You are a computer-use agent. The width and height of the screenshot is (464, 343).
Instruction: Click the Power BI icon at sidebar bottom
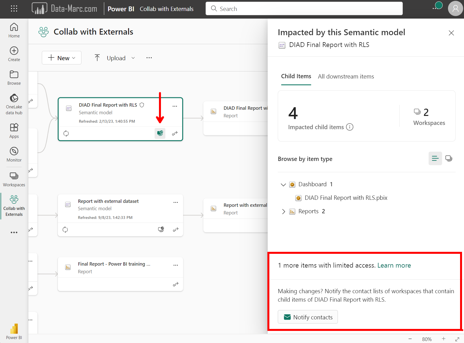click(14, 329)
